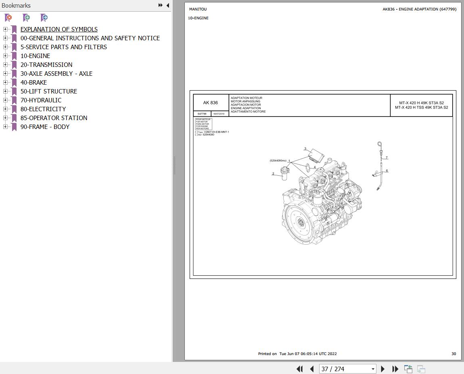Click the greyed next view icon
This screenshot has width=464, height=374.
pyautogui.click(x=421, y=369)
